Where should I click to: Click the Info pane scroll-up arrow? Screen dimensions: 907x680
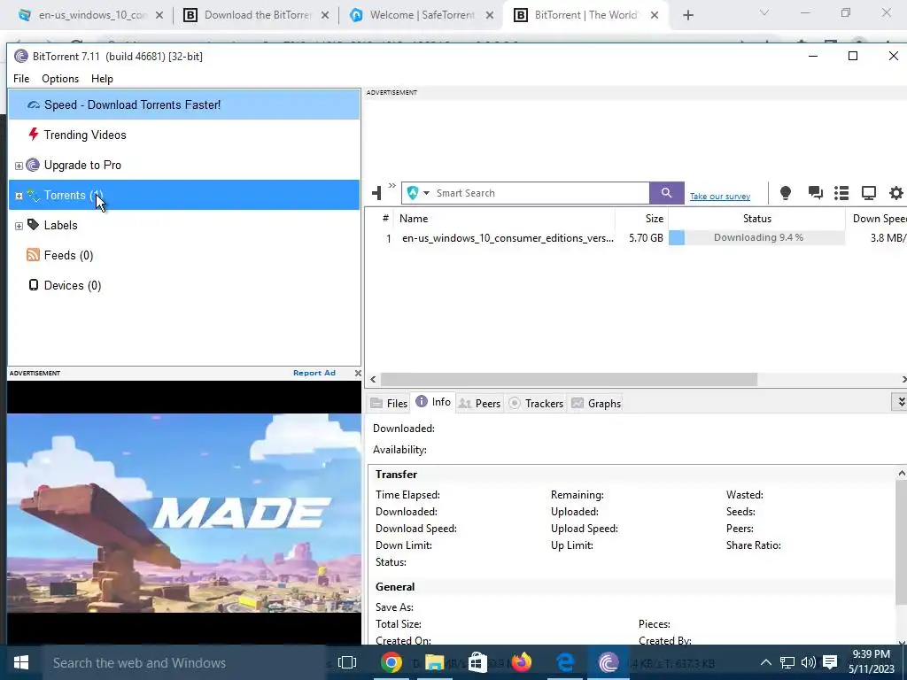[901, 474]
